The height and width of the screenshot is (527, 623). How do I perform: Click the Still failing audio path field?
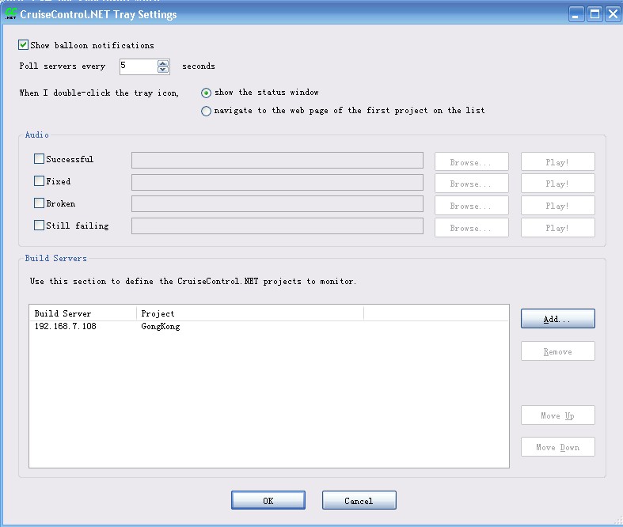(277, 226)
